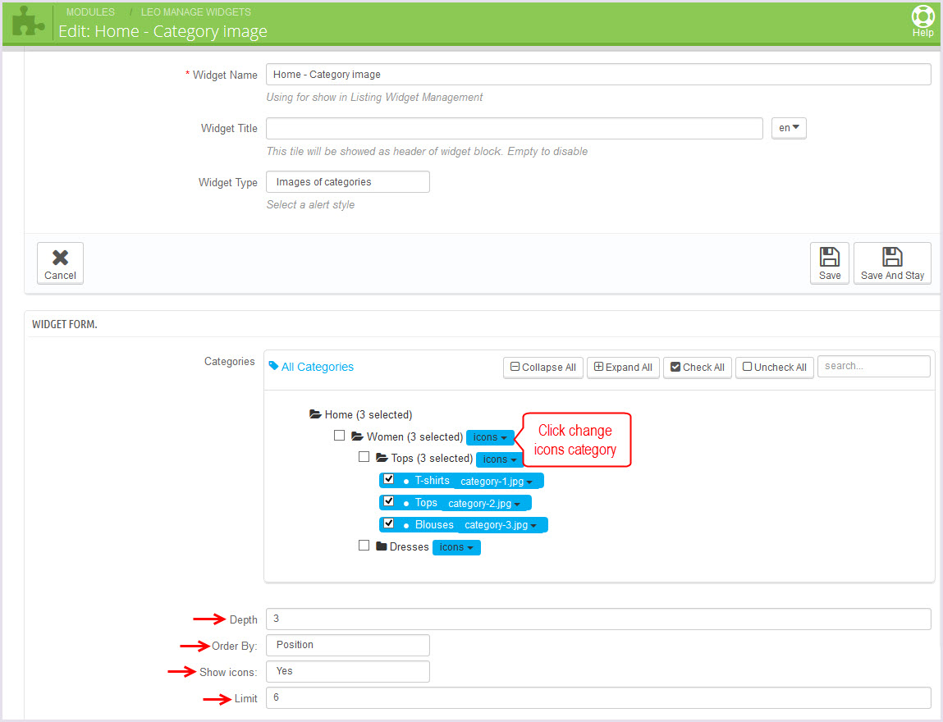Screen dimensions: 943x722
Task: Go to Leo Manage Widgets breadcrumb
Action: coord(195,12)
